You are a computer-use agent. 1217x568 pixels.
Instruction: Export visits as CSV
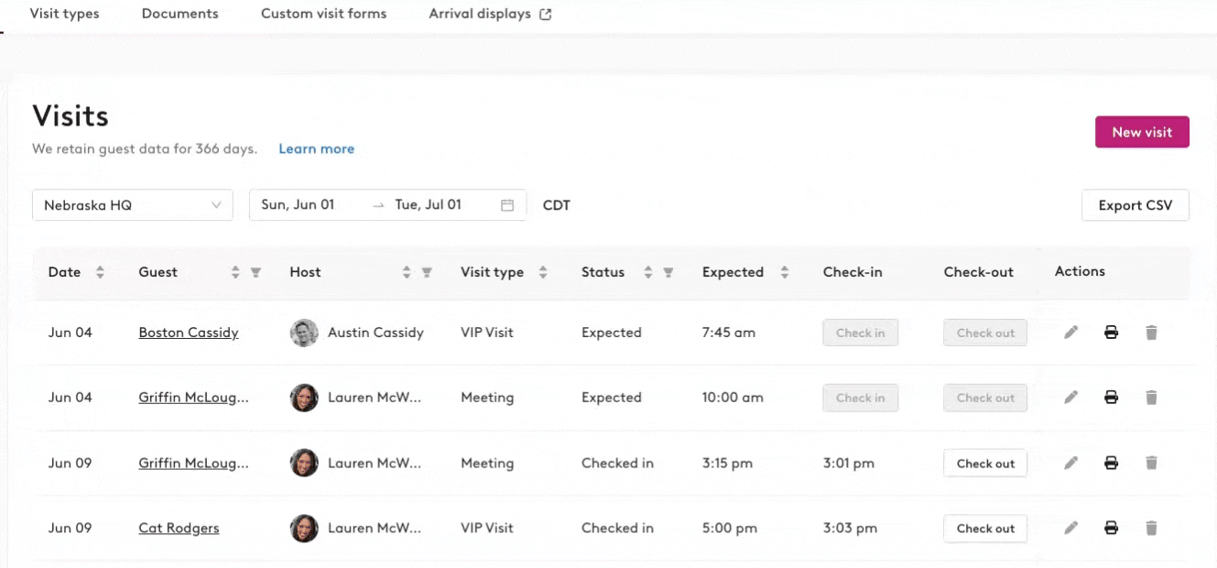click(x=1136, y=205)
